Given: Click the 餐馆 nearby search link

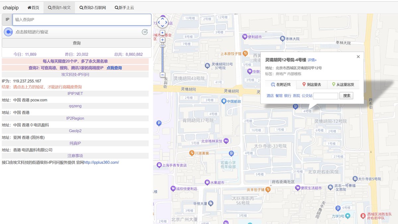Looking at the screenshot, I should click(x=279, y=96).
